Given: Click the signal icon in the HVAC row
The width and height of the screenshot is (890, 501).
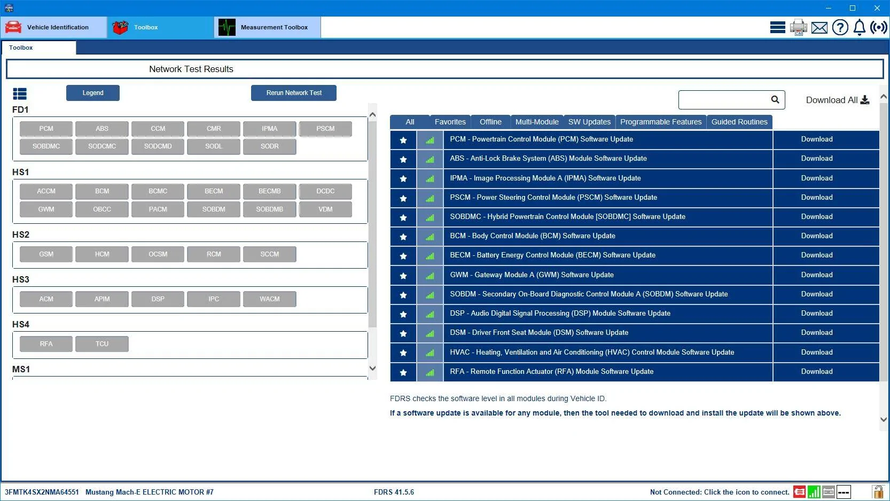Looking at the screenshot, I should pos(430,353).
